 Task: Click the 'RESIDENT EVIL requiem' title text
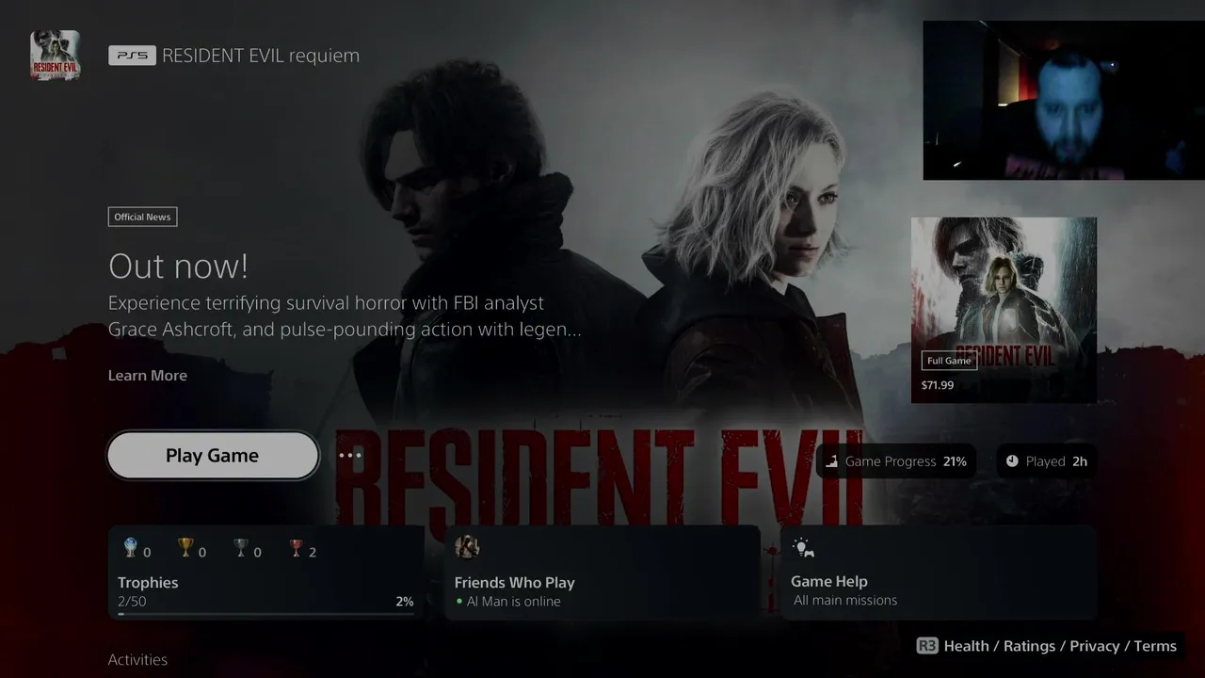(x=261, y=56)
